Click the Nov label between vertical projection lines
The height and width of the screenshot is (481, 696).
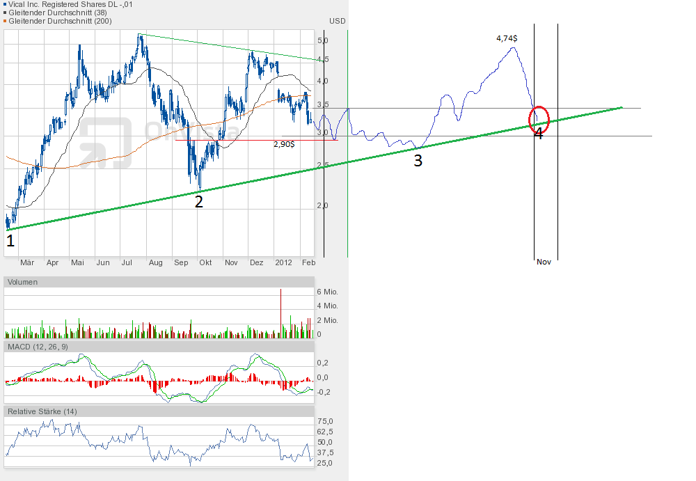tap(544, 262)
